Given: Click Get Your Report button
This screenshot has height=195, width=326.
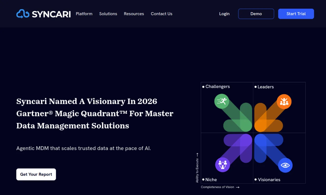Looking at the screenshot, I should [x=36, y=174].
